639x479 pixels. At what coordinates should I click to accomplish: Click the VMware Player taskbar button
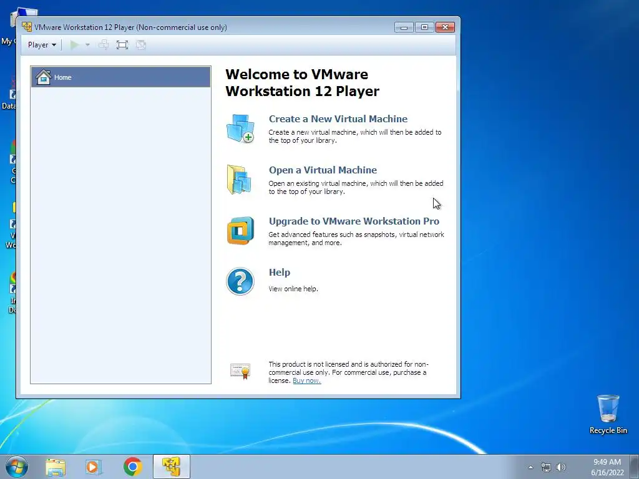(171, 467)
